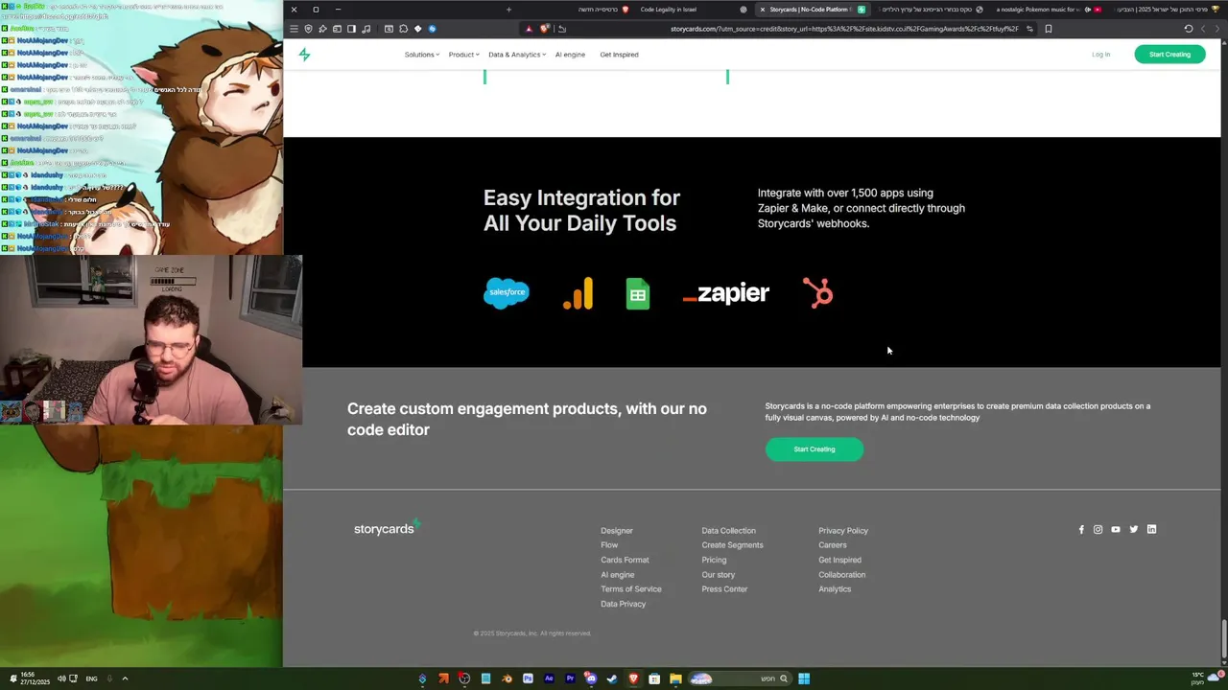Click the Google Analytics bar-chart logo
The height and width of the screenshot is (690, 1228).
tap(579, 293)
